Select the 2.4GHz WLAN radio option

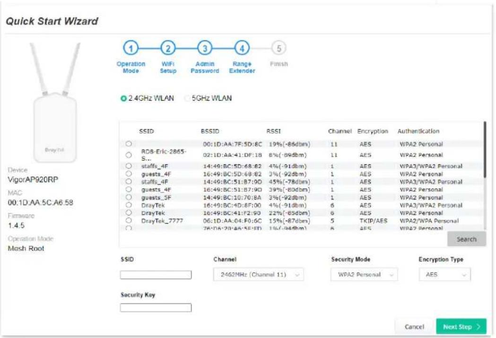pos(124,98)
